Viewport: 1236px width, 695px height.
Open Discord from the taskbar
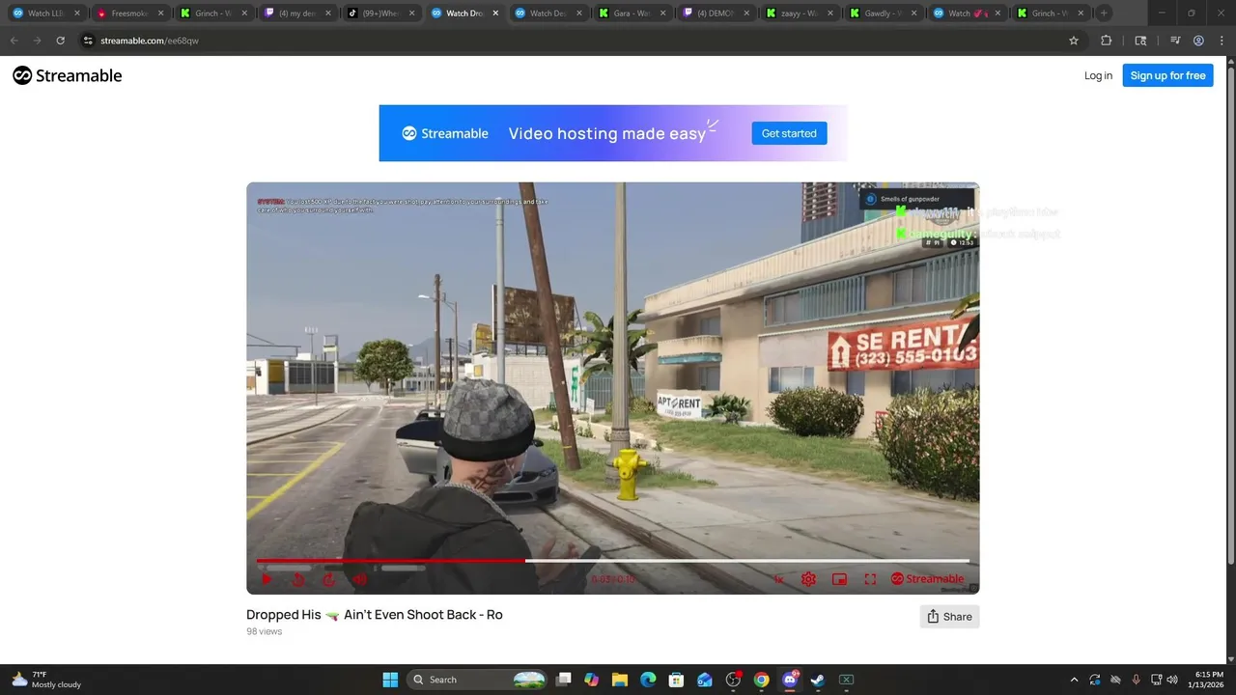coord(790,680)
